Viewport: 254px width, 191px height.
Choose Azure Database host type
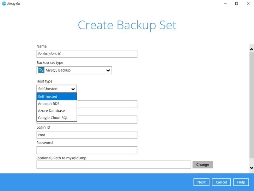[x=57, y=111]
